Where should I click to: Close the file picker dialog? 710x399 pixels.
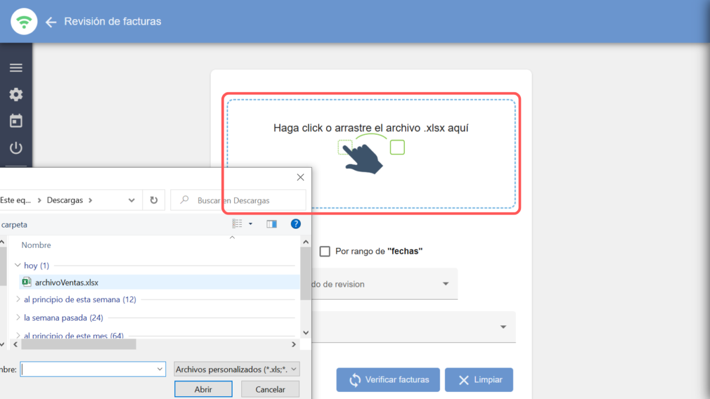point(300,177)
